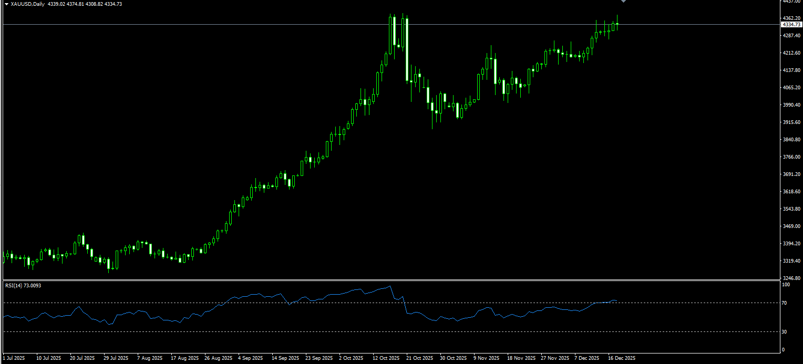This screenshot has height=364, width=803.
Task: Click the XAUUSD,Daily chart title text
Action: click(27, 4)
